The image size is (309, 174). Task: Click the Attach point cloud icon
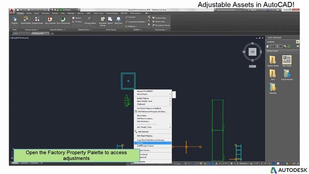pos(110,20)
